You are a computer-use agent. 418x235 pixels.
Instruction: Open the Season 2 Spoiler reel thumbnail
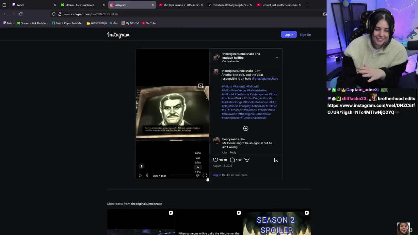coord(277,222)
